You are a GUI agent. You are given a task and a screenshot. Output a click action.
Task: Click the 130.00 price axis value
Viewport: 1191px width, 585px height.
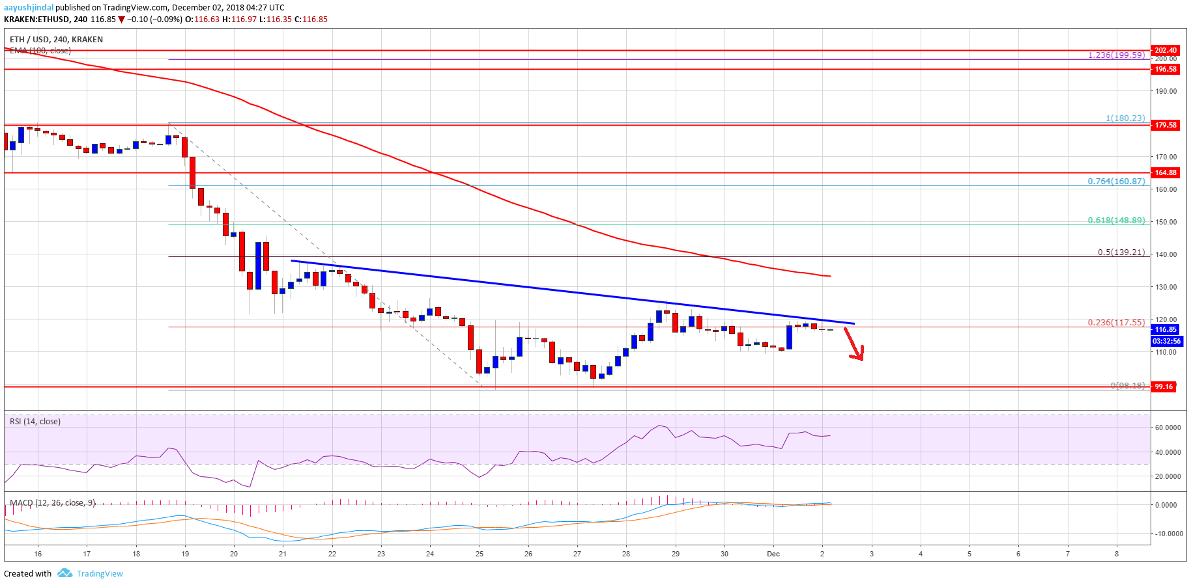click(x=1166, y=287)
